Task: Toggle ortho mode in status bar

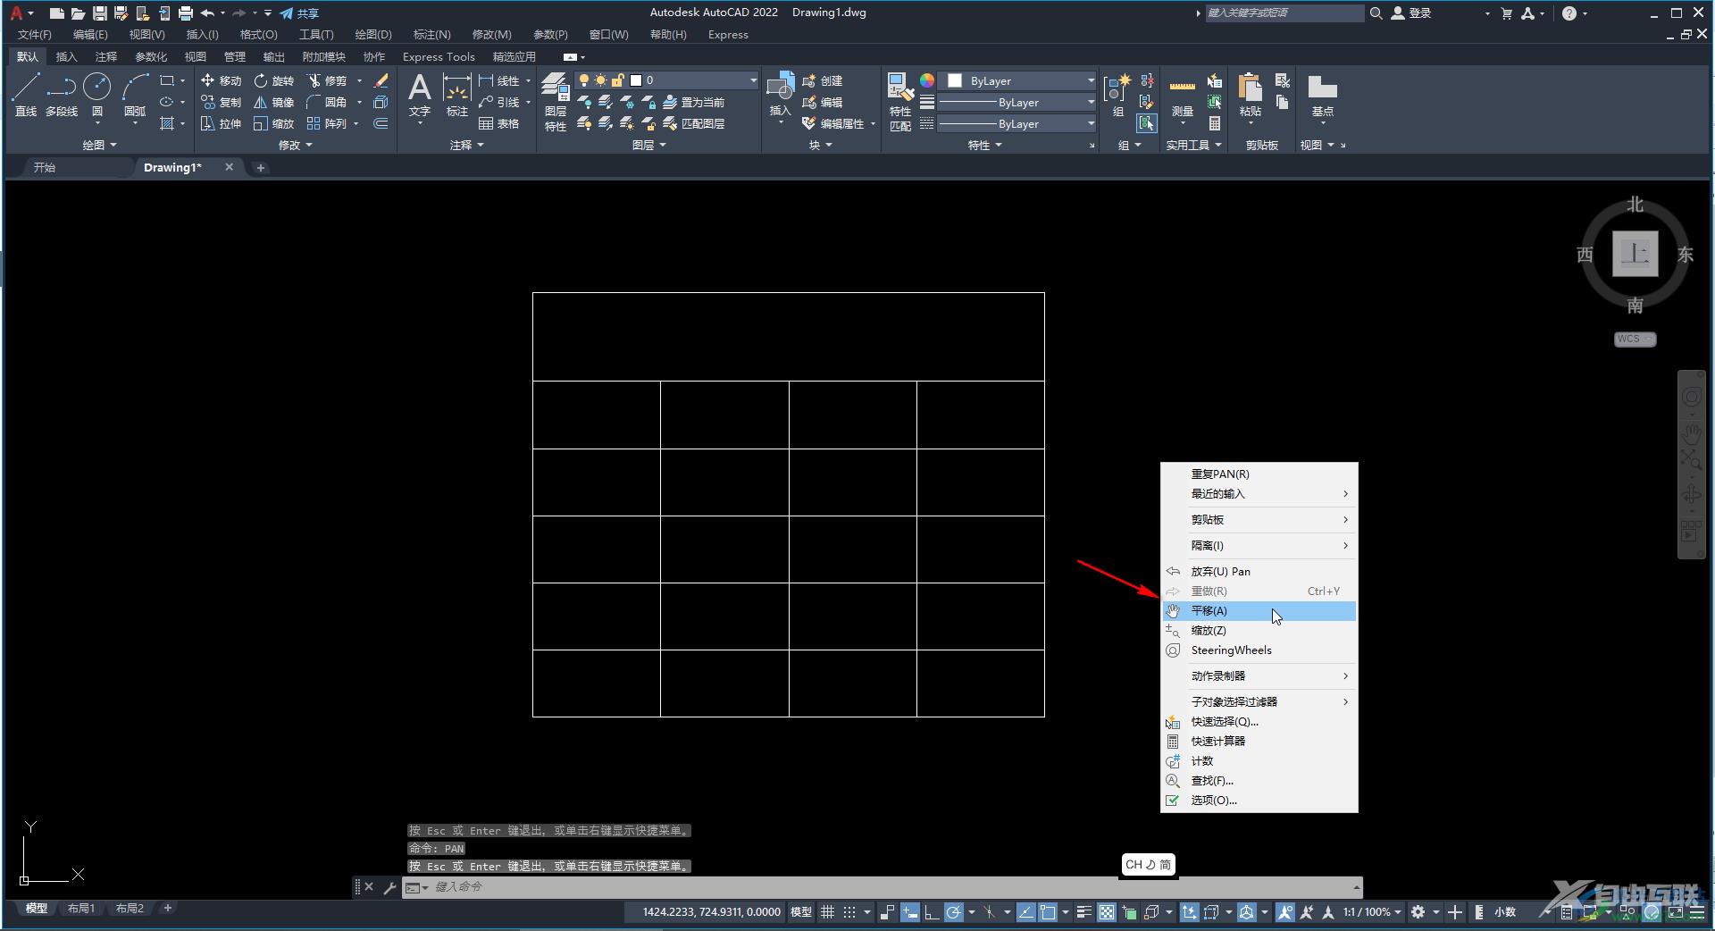Action: click(x=931, y=912)
